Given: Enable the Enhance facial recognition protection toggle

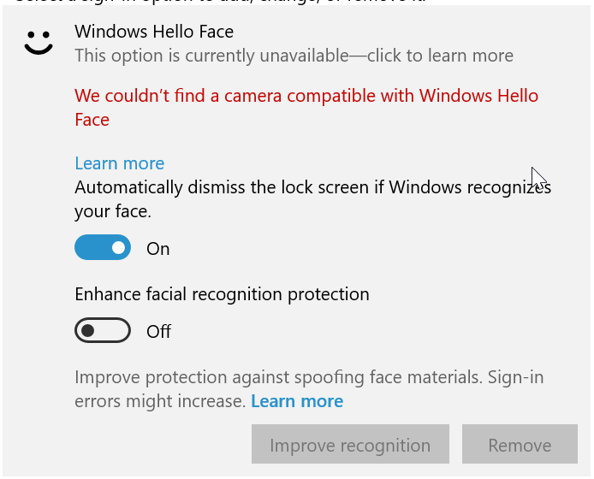Looking at the screenshot, I should (x=103, y=330).
